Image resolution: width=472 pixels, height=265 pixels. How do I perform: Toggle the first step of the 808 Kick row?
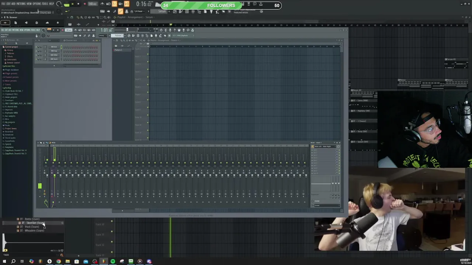pos(64,47)
